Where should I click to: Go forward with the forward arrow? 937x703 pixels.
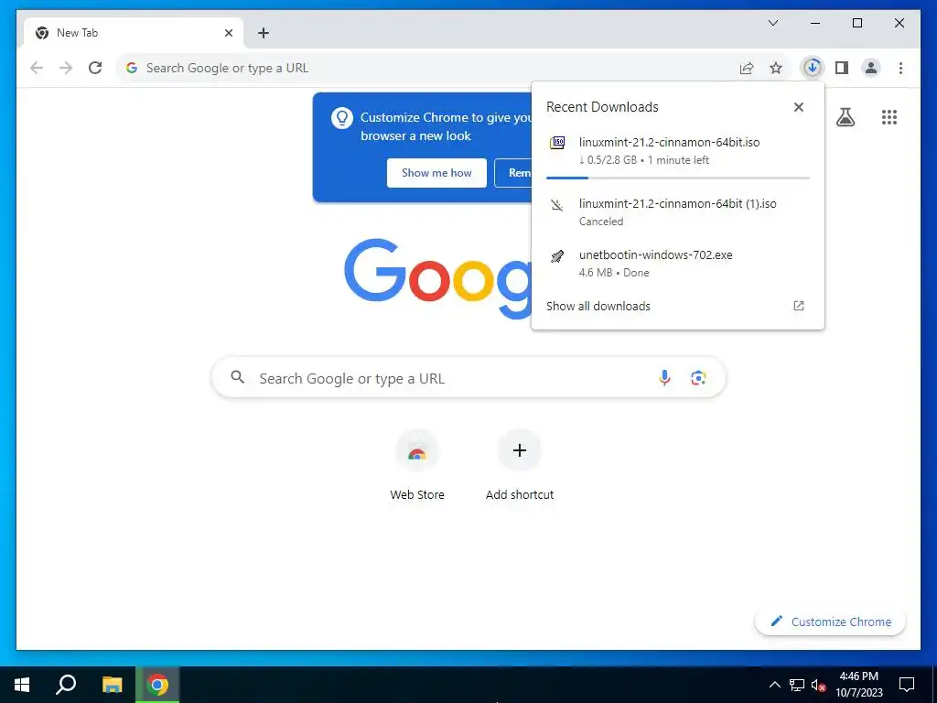point(66,68)
